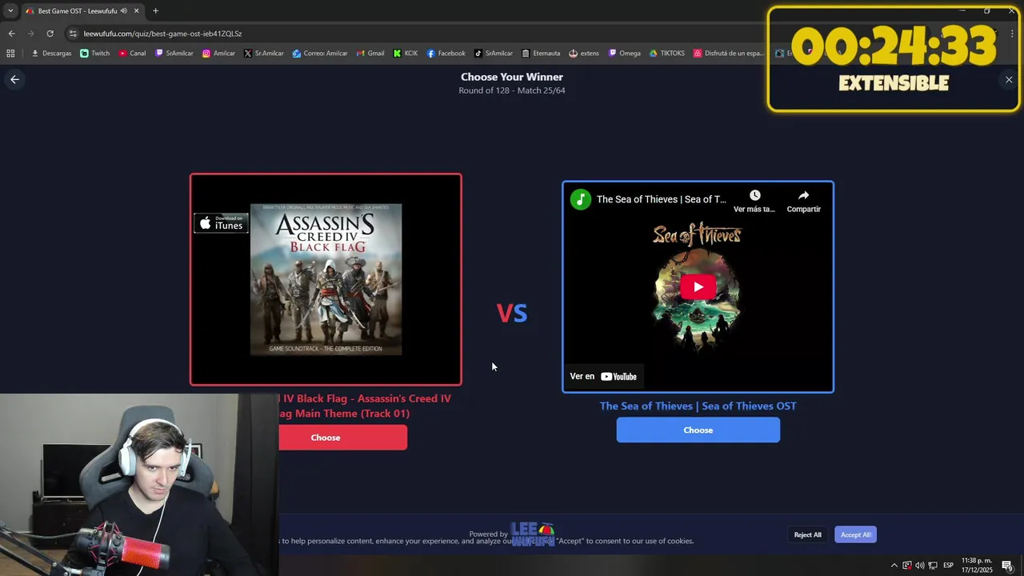
Task: Click the Choose Your Winner heading
Action: tap(512, 77)
